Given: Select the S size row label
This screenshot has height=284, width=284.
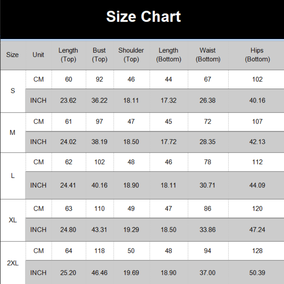Looking at the screenshot, I should point(13,91).
